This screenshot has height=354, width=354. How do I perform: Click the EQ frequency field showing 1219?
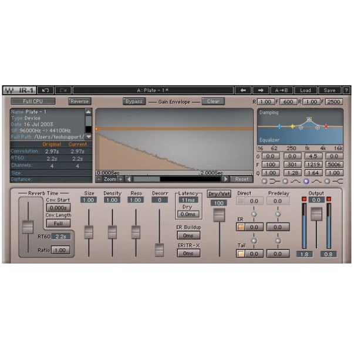click(x=313, y=164)
